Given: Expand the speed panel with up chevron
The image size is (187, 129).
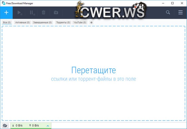Looking at the screenshot, I should (48, 126).
